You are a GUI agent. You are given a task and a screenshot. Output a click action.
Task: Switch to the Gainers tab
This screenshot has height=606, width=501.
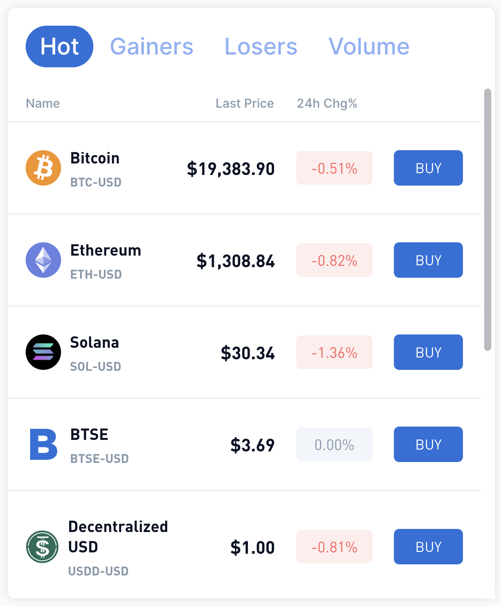point(151,47)
